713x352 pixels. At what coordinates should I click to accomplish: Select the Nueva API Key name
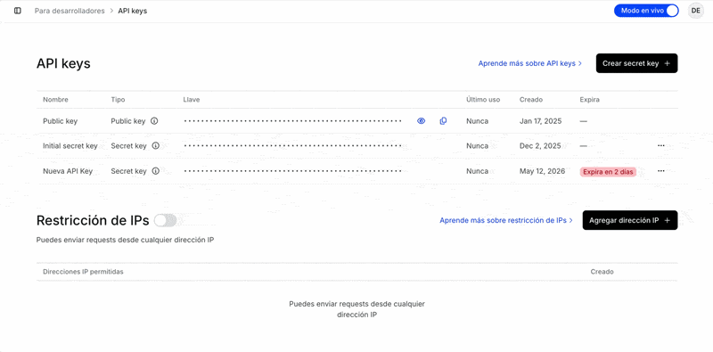tap(68, 171)
